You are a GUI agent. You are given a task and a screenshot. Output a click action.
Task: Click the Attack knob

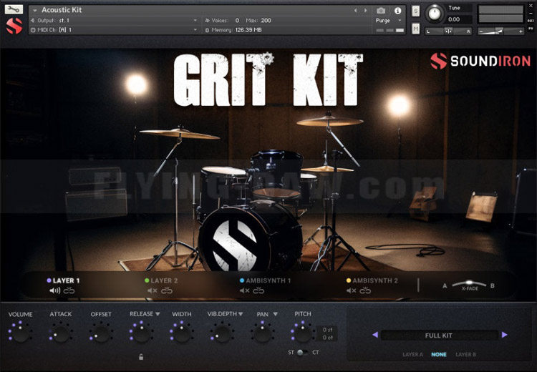click(x=61, y=333)
